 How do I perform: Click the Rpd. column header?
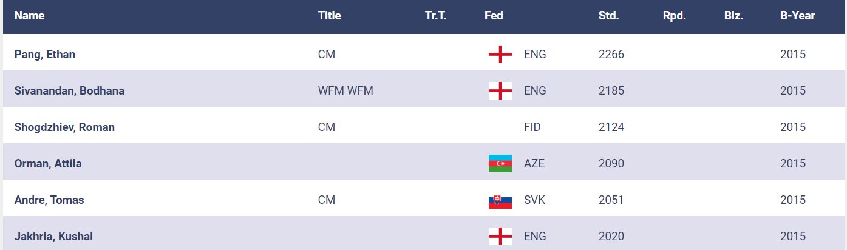[x=674, y=16]
